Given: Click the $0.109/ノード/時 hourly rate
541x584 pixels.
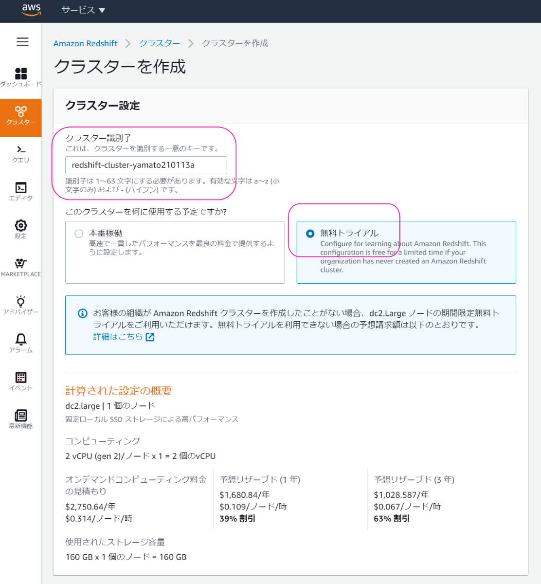Looking at the screenshot, I should point(253,507).
